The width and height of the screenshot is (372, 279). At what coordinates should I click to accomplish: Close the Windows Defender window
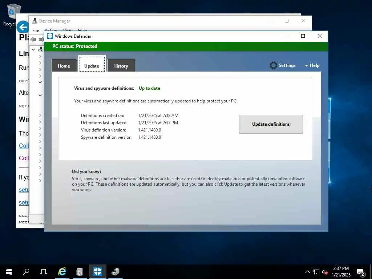(320, 36)
